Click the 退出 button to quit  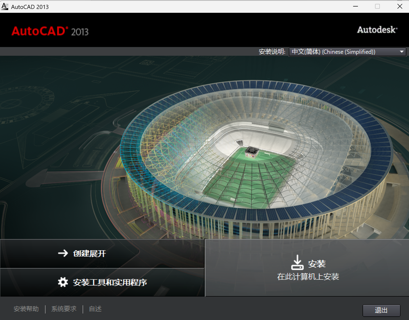(x=381, y=310)
